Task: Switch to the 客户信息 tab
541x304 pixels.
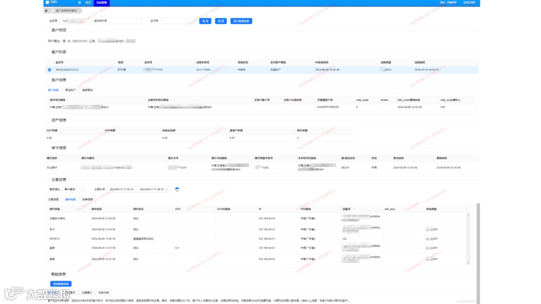Action: [x=53, y=90]
